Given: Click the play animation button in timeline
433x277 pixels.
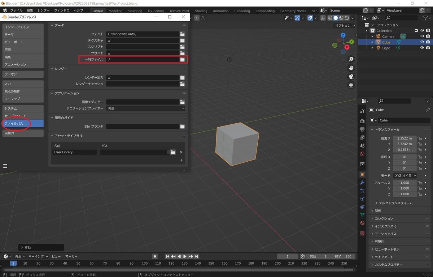Looking at the screenshot, I should point(185,256).
